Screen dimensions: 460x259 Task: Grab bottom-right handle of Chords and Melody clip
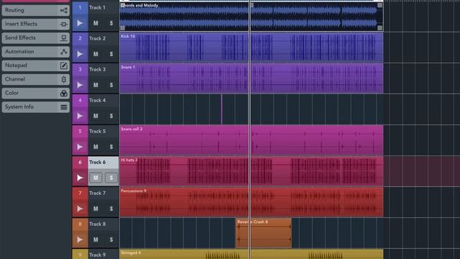tap(380, 28)
